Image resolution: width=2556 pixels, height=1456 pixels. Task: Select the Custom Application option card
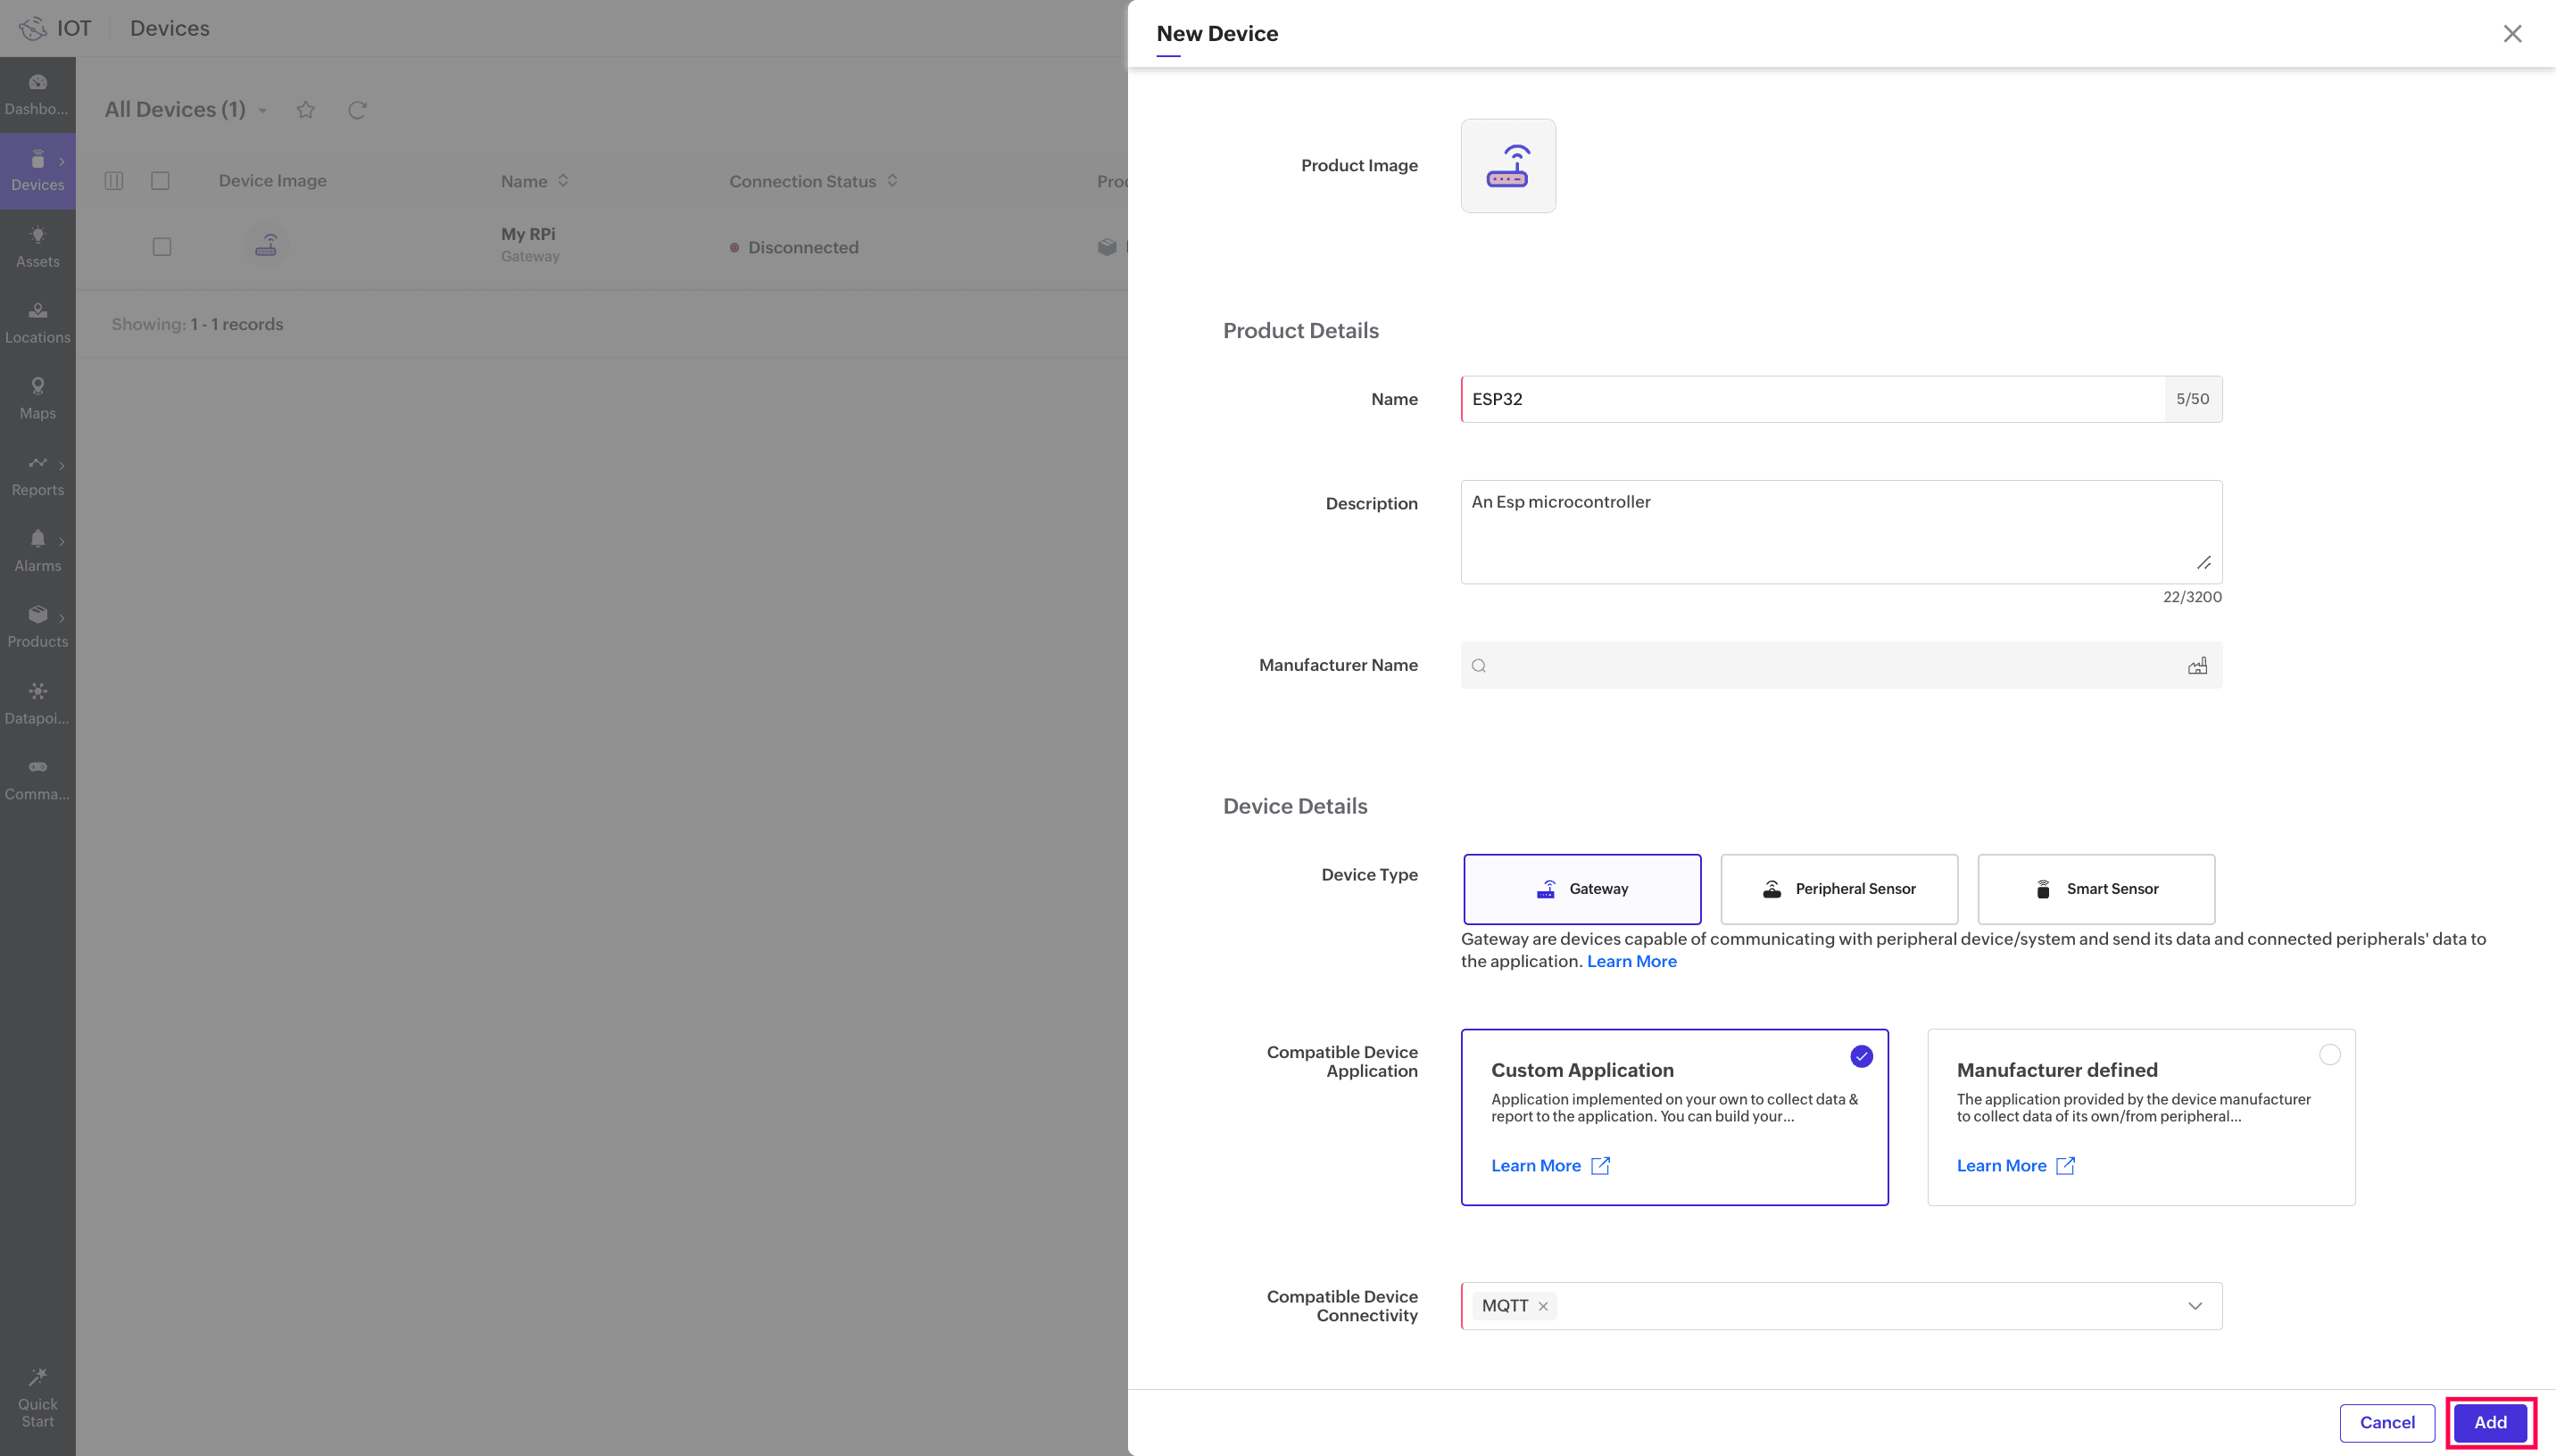click(1673, 1116)
